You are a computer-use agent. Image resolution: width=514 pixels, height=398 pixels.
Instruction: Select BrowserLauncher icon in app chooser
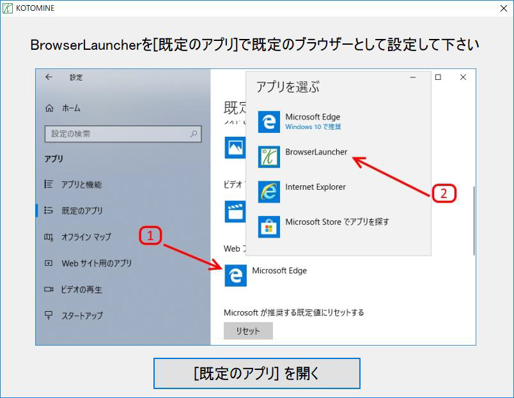[x=269, y=157]
